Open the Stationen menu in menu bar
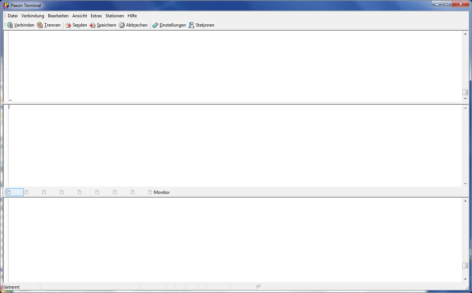Image resolution: width=472 pixels, height=293 pixels. [115, 16]
